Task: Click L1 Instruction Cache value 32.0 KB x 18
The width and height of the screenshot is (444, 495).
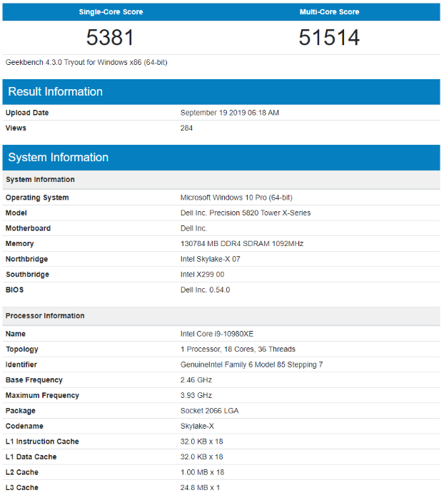Action: pos(202,442)
